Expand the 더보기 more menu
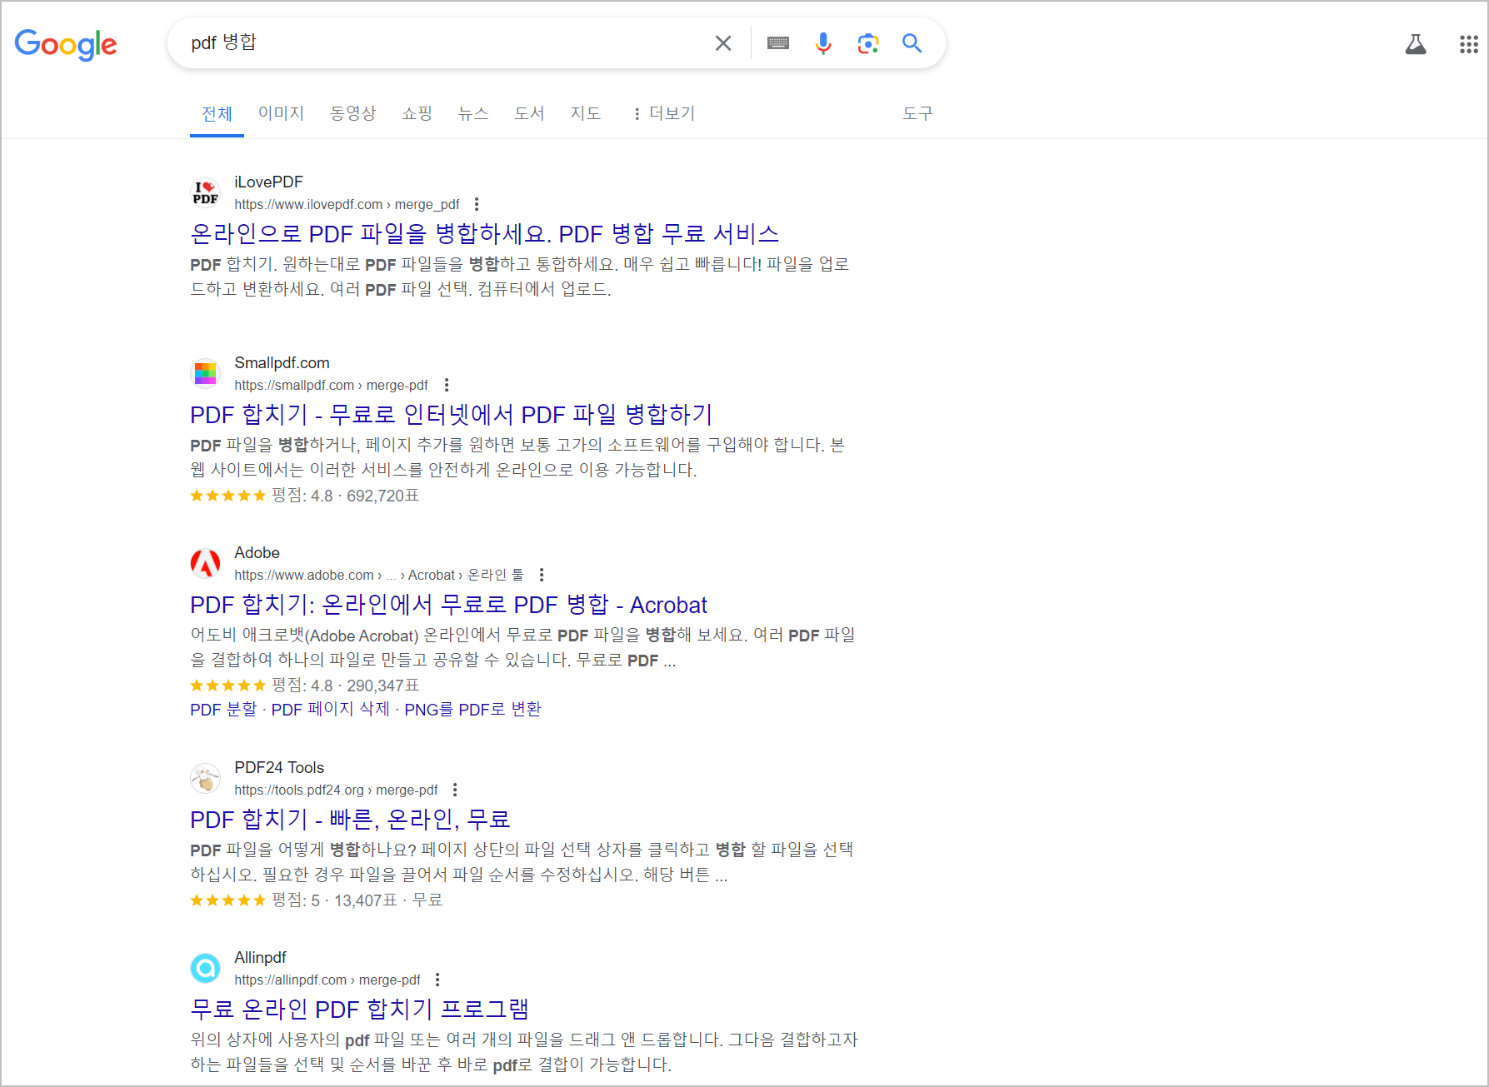 pos(664,113)
